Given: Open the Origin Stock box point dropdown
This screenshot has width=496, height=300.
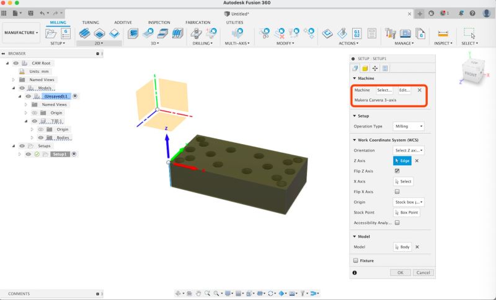Looking at the screenshot, I should [409, 202].
